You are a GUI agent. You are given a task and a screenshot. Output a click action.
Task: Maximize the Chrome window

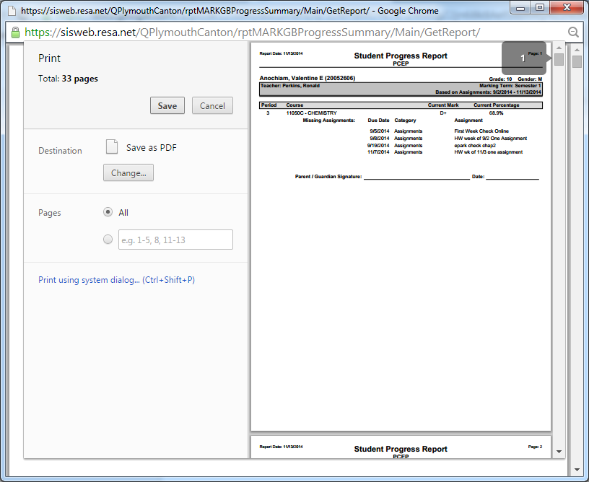(x=538, y=8)
